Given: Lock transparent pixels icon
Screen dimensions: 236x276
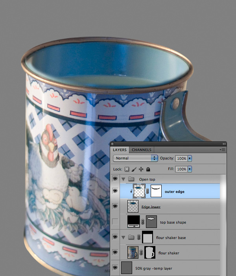Looking at the screenshot, I should pos(127,169).
